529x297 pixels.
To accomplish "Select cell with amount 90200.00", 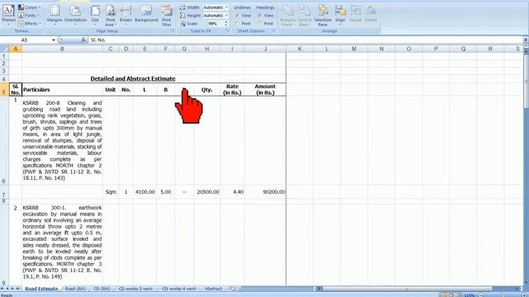I will click(x=265, y=191).
